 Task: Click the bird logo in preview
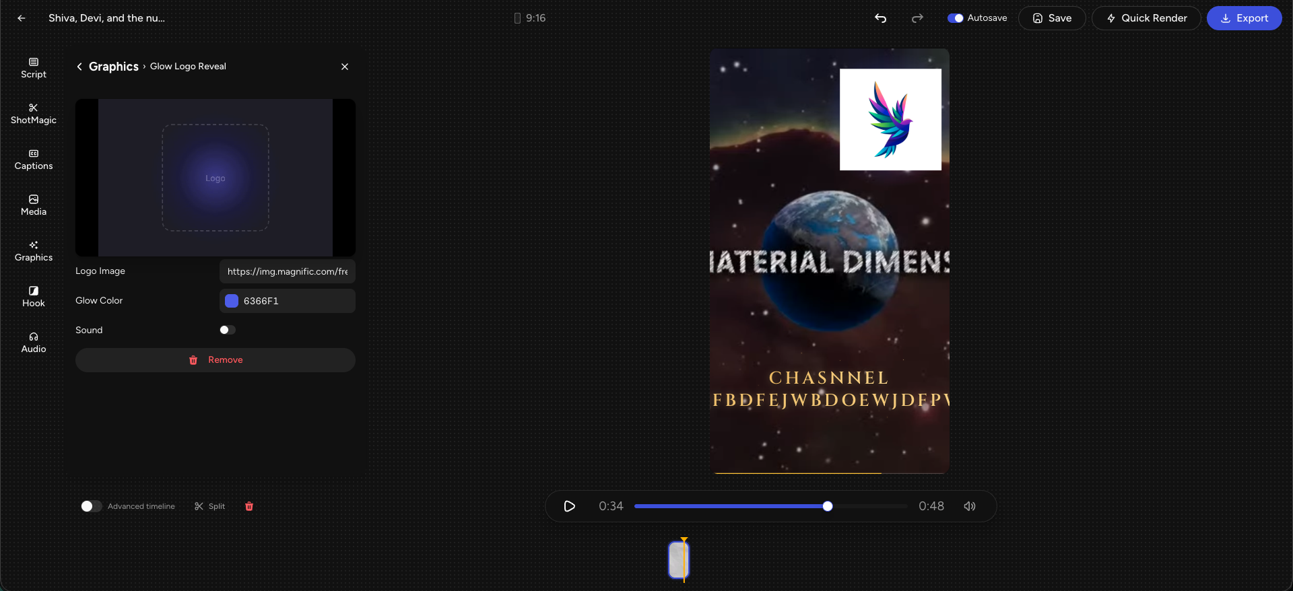(x=890, y=120)
